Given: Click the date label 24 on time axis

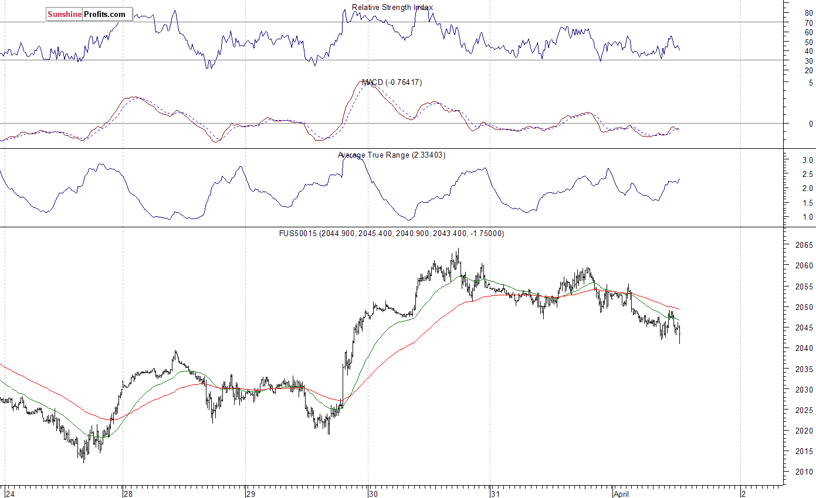Looking at the screenshot, I should 11,493.
